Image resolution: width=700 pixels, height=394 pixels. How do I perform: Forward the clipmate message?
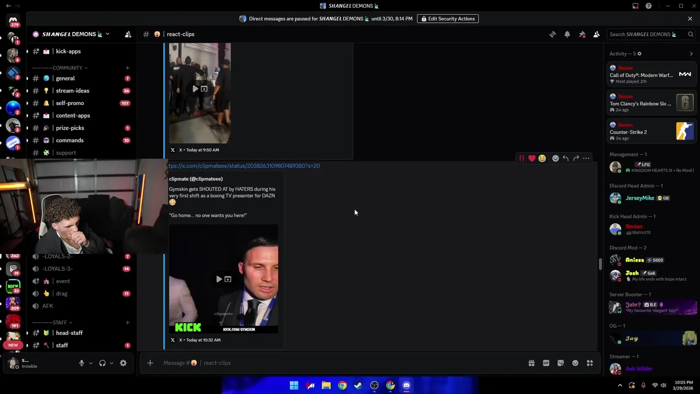click(x=576, y=158)
